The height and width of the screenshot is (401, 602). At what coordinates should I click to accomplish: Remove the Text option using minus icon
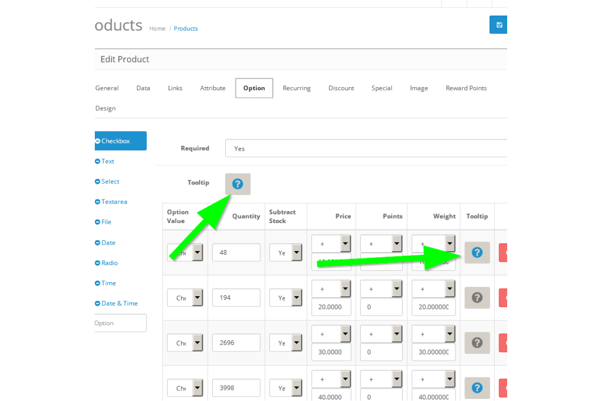point(97,161)
